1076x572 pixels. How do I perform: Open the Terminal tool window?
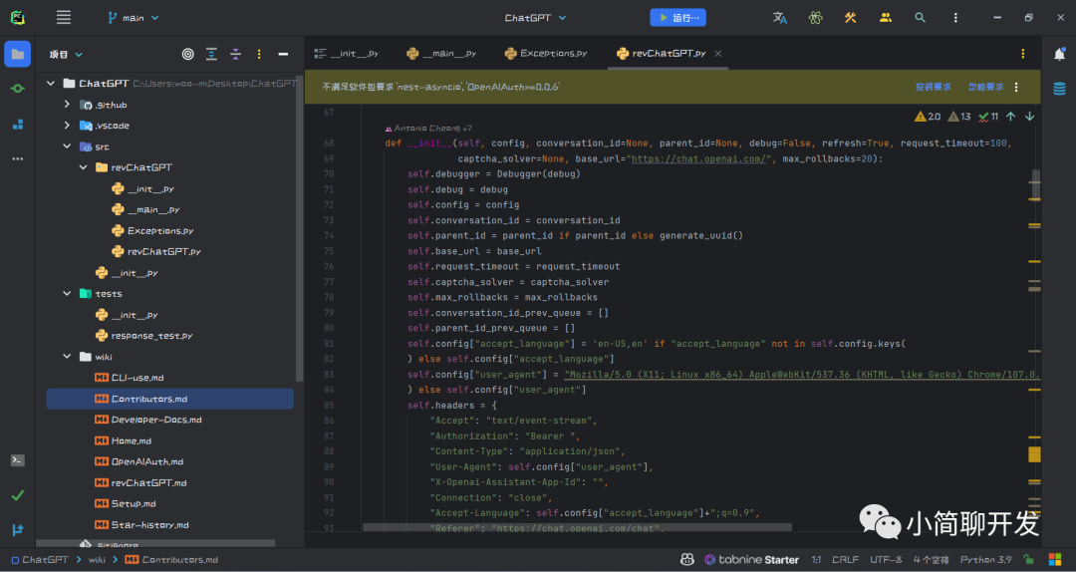pos(18,460)
